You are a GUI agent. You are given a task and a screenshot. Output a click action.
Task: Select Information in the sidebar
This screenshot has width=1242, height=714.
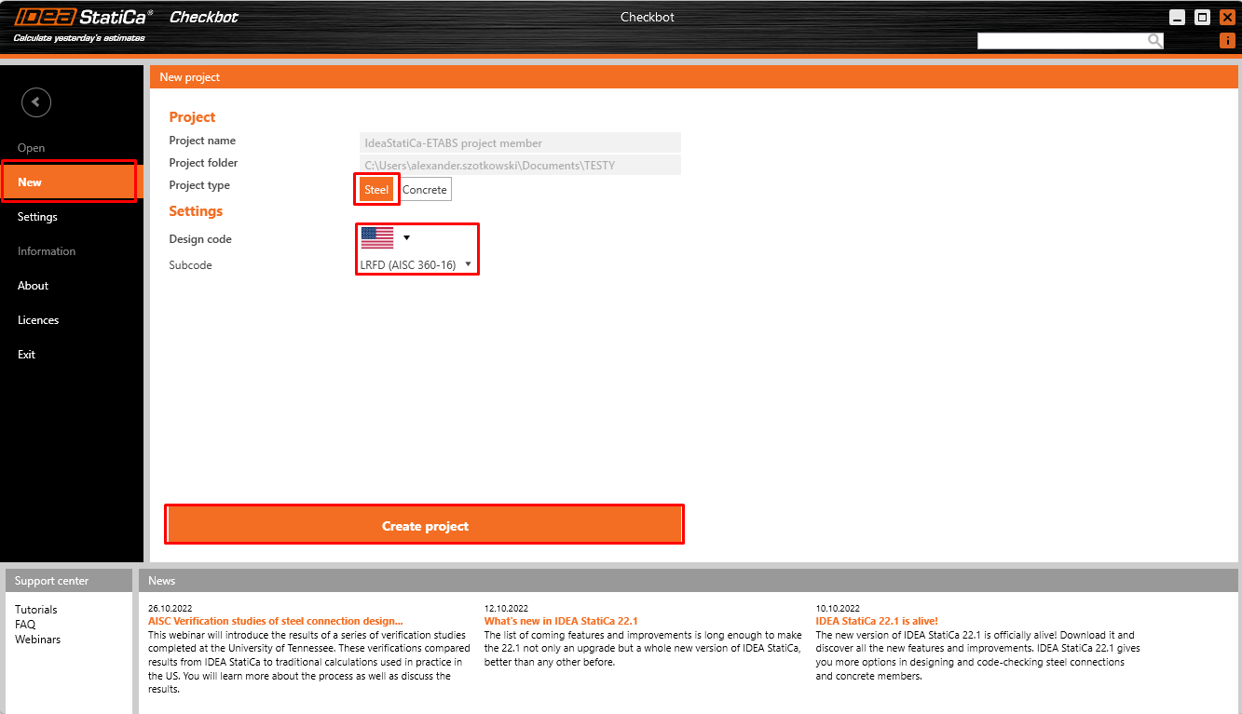point(47,250)
